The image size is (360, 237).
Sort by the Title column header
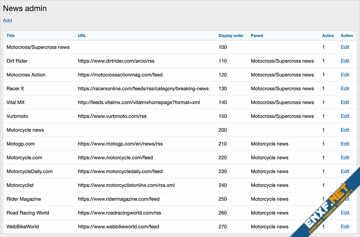tap(11, 36)
